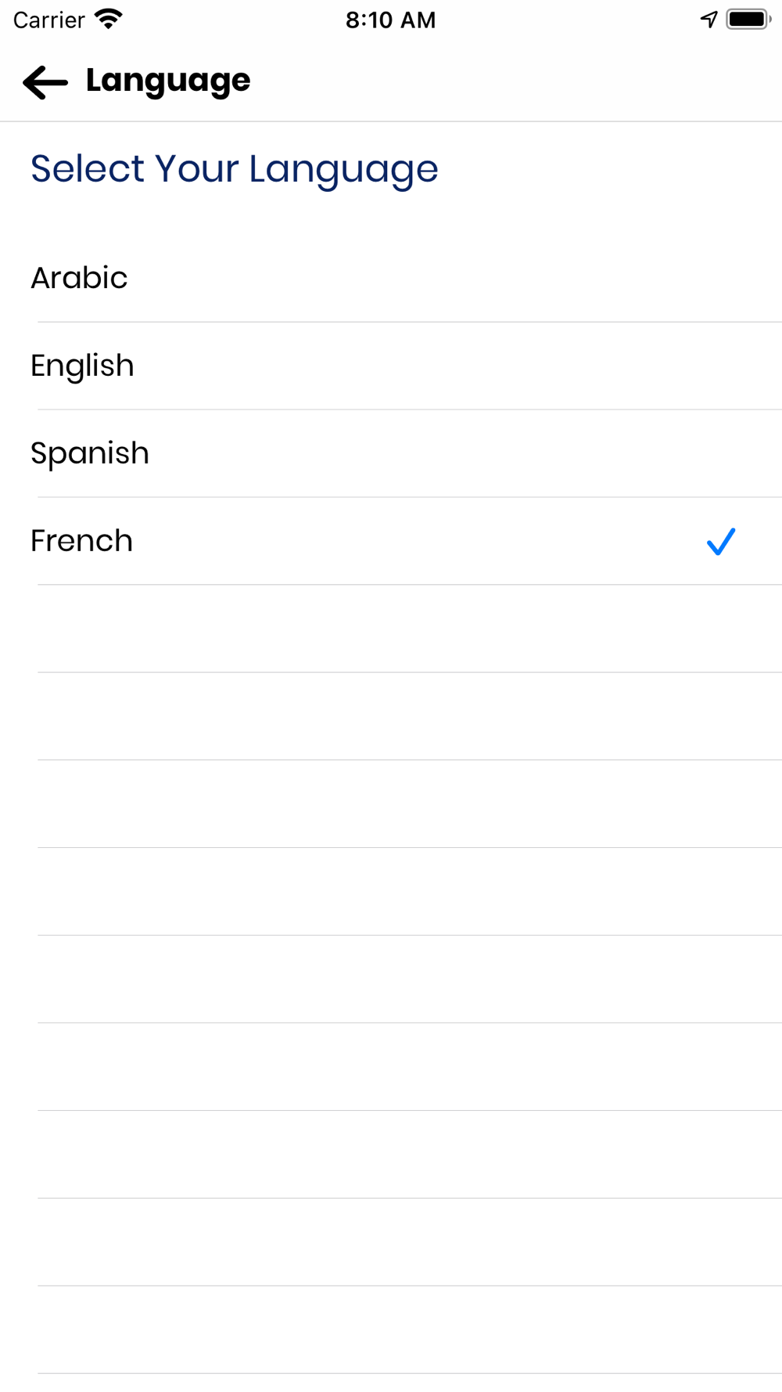Tap the Wi-Fi signal icon

tap(109, 20)
